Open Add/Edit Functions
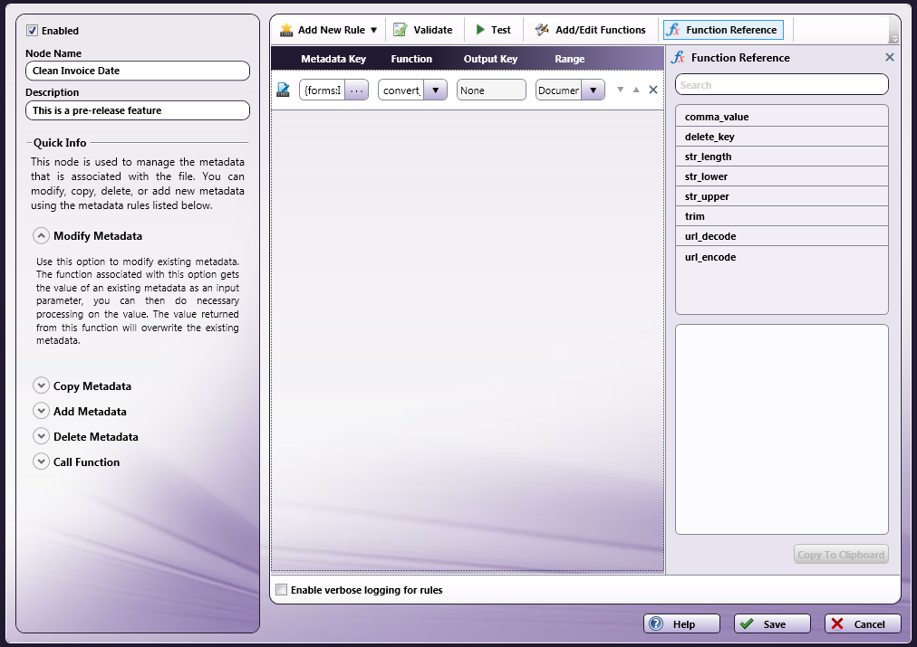This screenshot has height=647, width=917. coord(591,30)
